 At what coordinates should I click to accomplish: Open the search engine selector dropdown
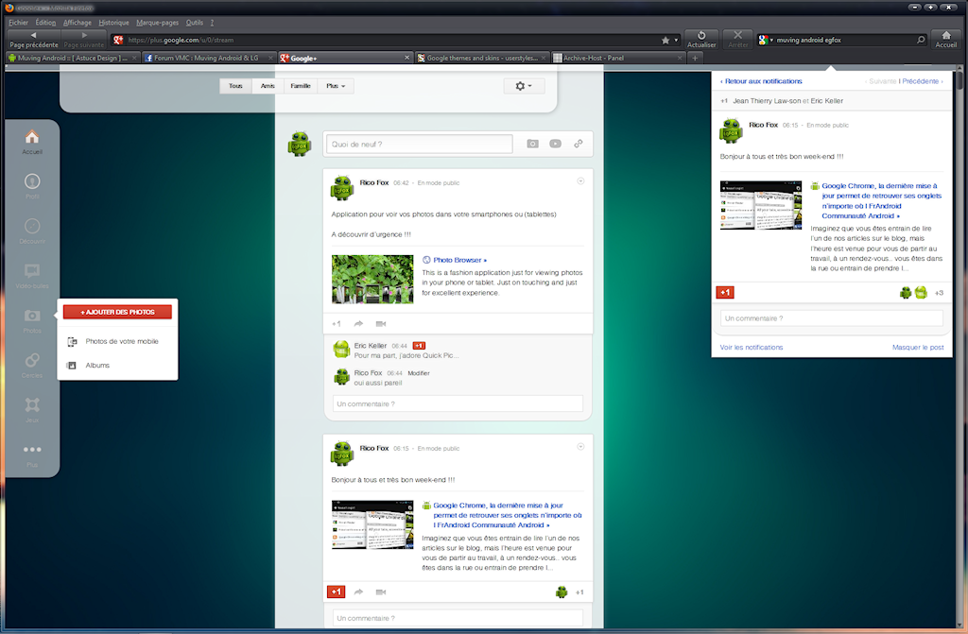click(766, 40)
